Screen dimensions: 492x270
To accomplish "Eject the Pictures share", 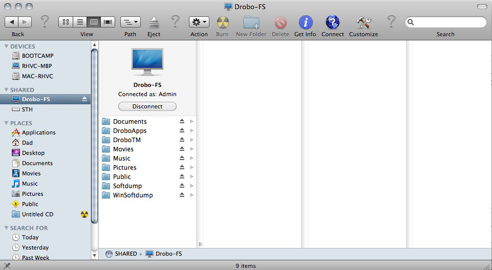I will 182,167.
